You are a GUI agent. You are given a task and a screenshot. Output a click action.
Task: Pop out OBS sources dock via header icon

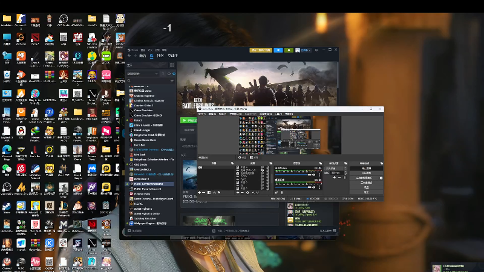click(x=271, y=163)
